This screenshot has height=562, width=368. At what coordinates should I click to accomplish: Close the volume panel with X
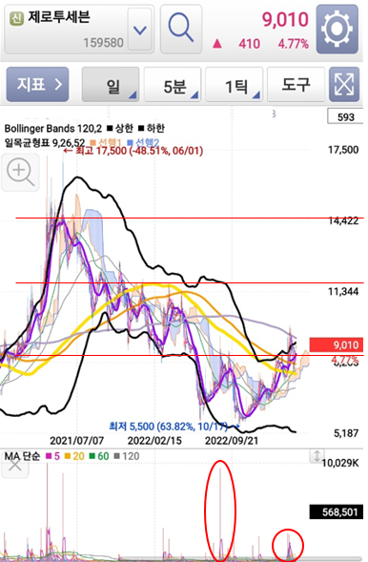[x=14, y=466]
